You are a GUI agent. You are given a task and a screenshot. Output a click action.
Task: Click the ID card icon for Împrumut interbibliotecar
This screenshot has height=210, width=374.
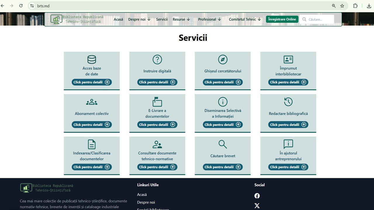[x=288, y=60]
